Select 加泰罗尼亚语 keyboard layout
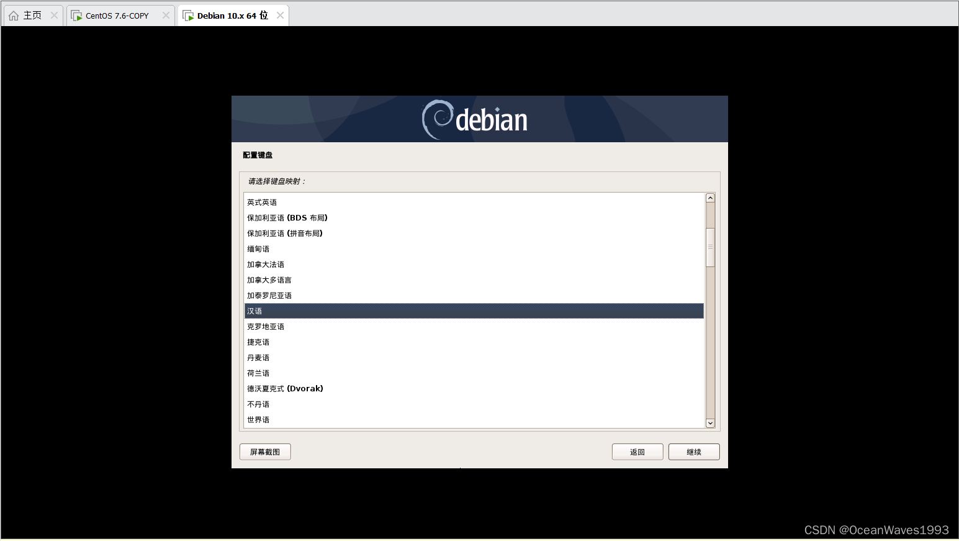Screen dimensions: 959x541 click(x=474, y=296)
